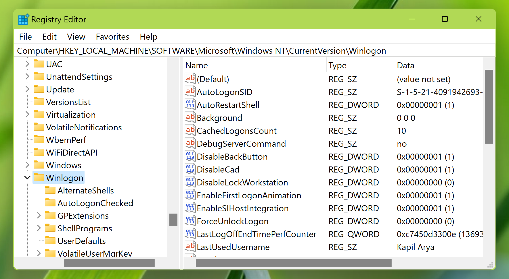Viewport: 509px width, 279px height.
Task: Click the DWORD icon next to EnableSIHostIntegration
Action: [x=190, y=208]
